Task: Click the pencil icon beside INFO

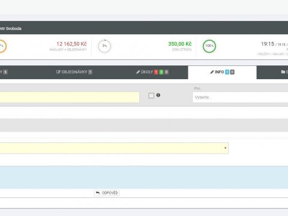Action: 212,72
